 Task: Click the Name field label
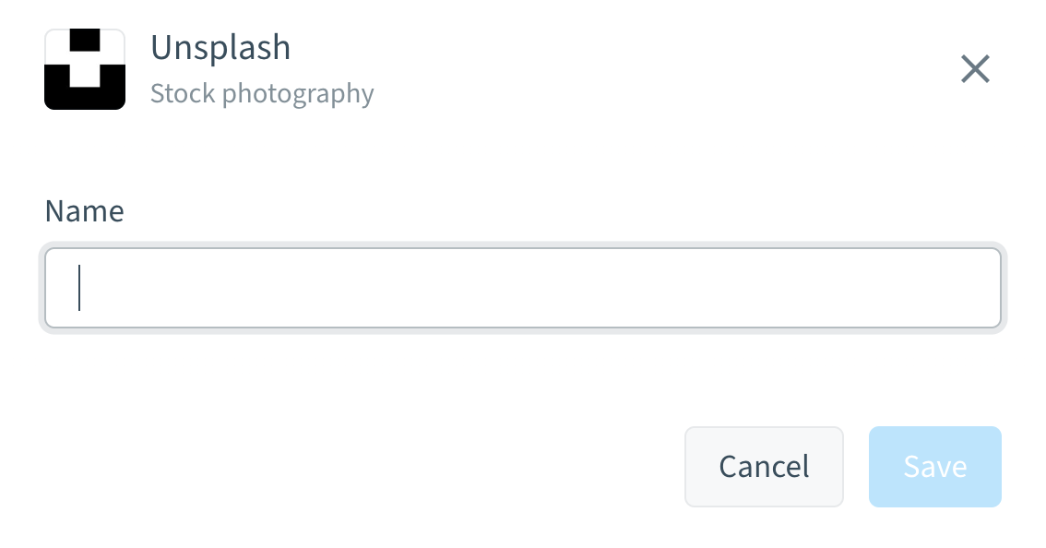[84, 211]
